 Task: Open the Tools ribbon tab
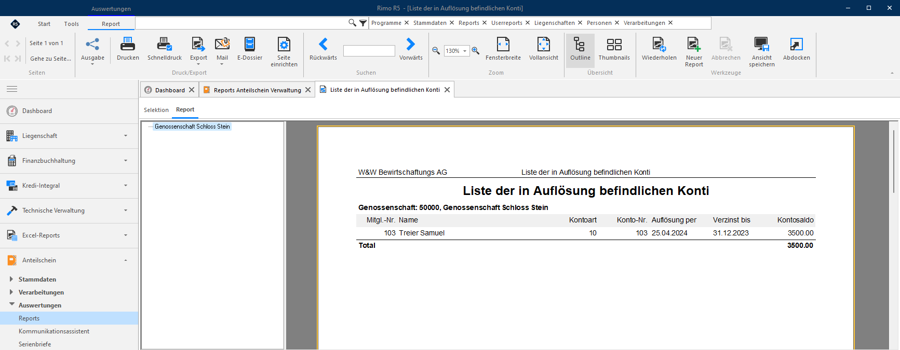(x=72, y=24)
